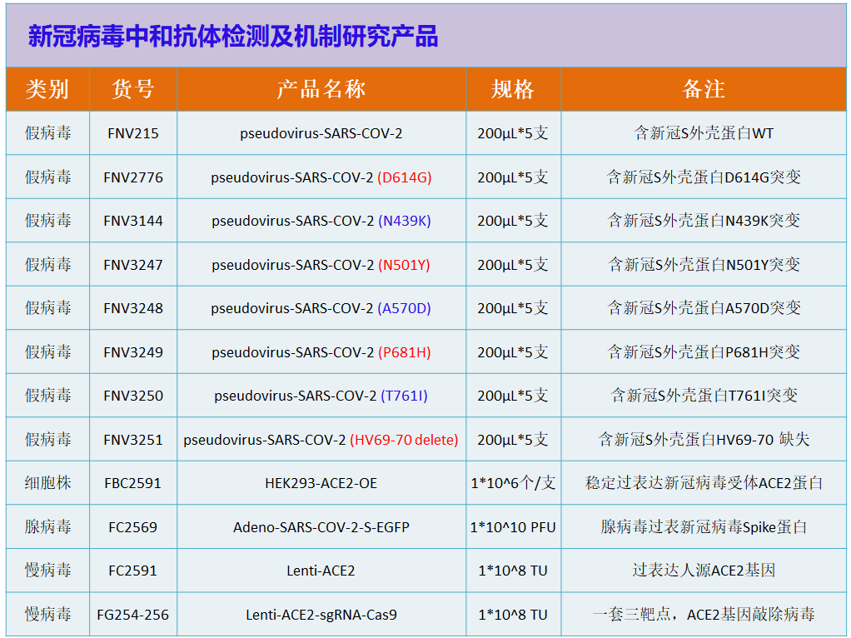The image size is (851, 638).
Task: Click the note 腺病毒过表新冠病毒Spike蛋白
Action: coord(704,526)
